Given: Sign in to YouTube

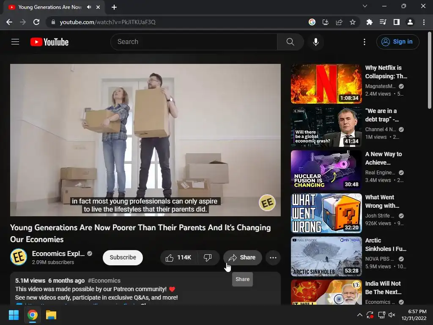Looking at the screenshot, I should tap(397, 42).
